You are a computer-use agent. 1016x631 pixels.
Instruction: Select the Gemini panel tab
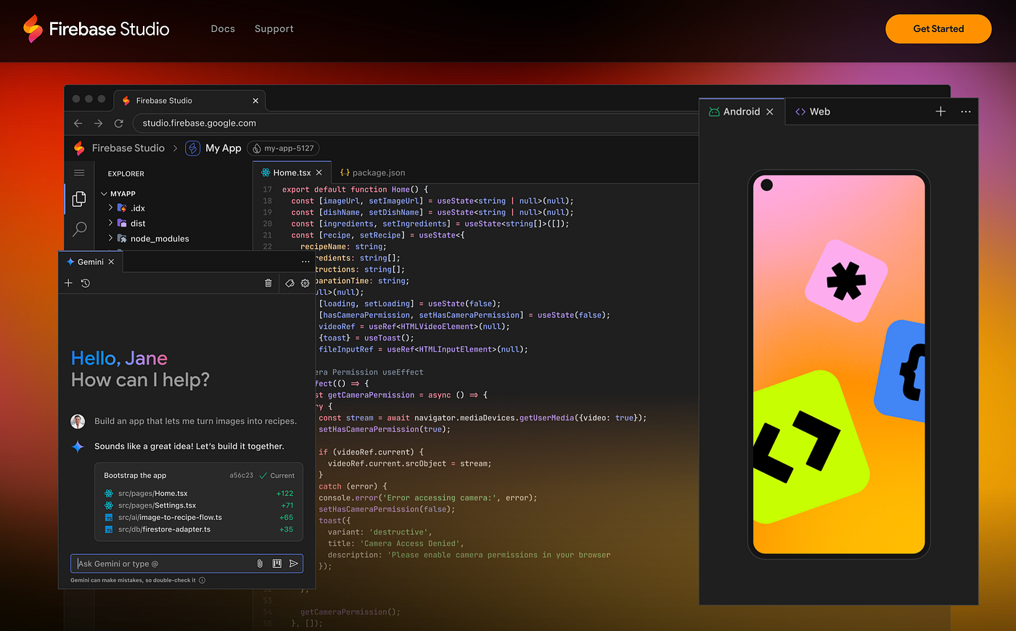click(91, 262)
